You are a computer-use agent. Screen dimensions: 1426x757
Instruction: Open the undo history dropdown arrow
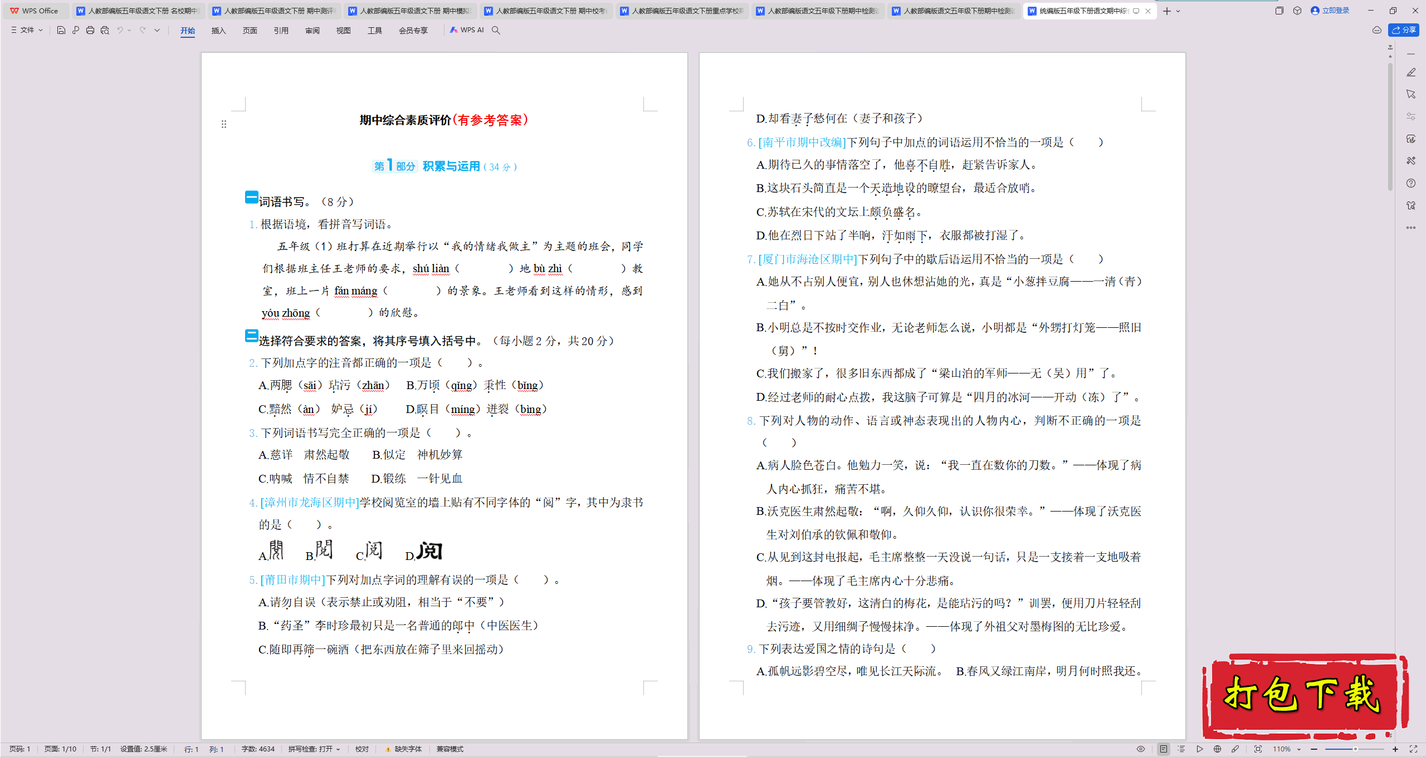coord(129,30)
